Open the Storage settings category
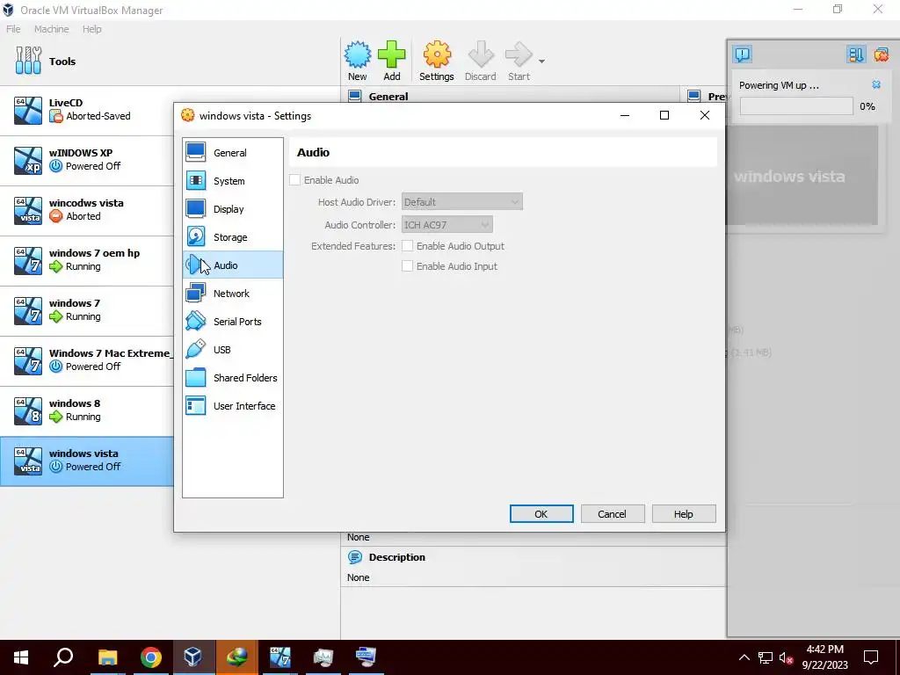This screenshot has height=675, width=900. coord(232,237)
